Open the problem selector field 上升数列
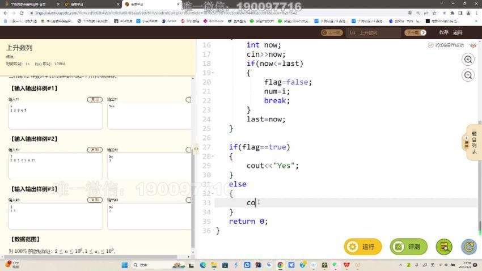This screenshot has width=482, height=271. [374, 32]
